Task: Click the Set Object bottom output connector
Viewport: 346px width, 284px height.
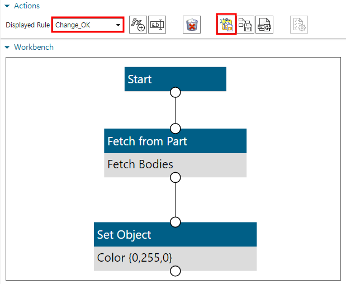Action: [x=175, y=272]
